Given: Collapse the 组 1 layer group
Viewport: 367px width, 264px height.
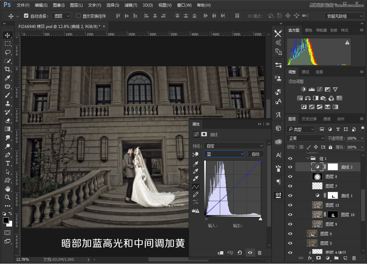Looking at the screenshot, I should click(308, 158).
